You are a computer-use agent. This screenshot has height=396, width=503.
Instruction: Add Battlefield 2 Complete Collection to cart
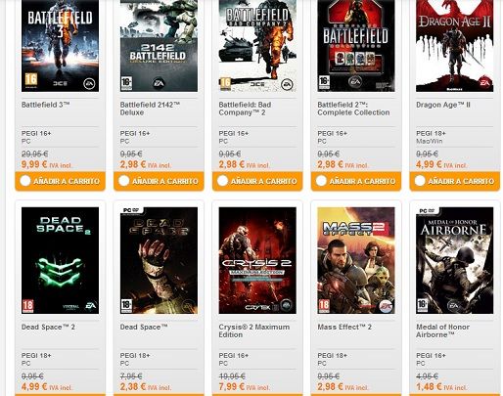[x=356, y=181]
